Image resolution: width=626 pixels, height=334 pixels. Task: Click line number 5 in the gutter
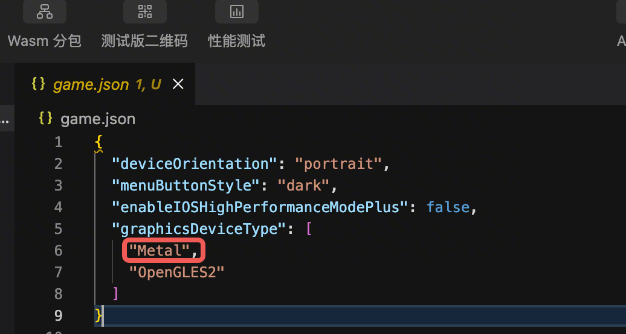pyautogui.click(x=58, y=228)
